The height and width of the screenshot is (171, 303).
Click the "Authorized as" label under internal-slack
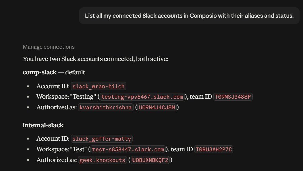tap(56, 160)
